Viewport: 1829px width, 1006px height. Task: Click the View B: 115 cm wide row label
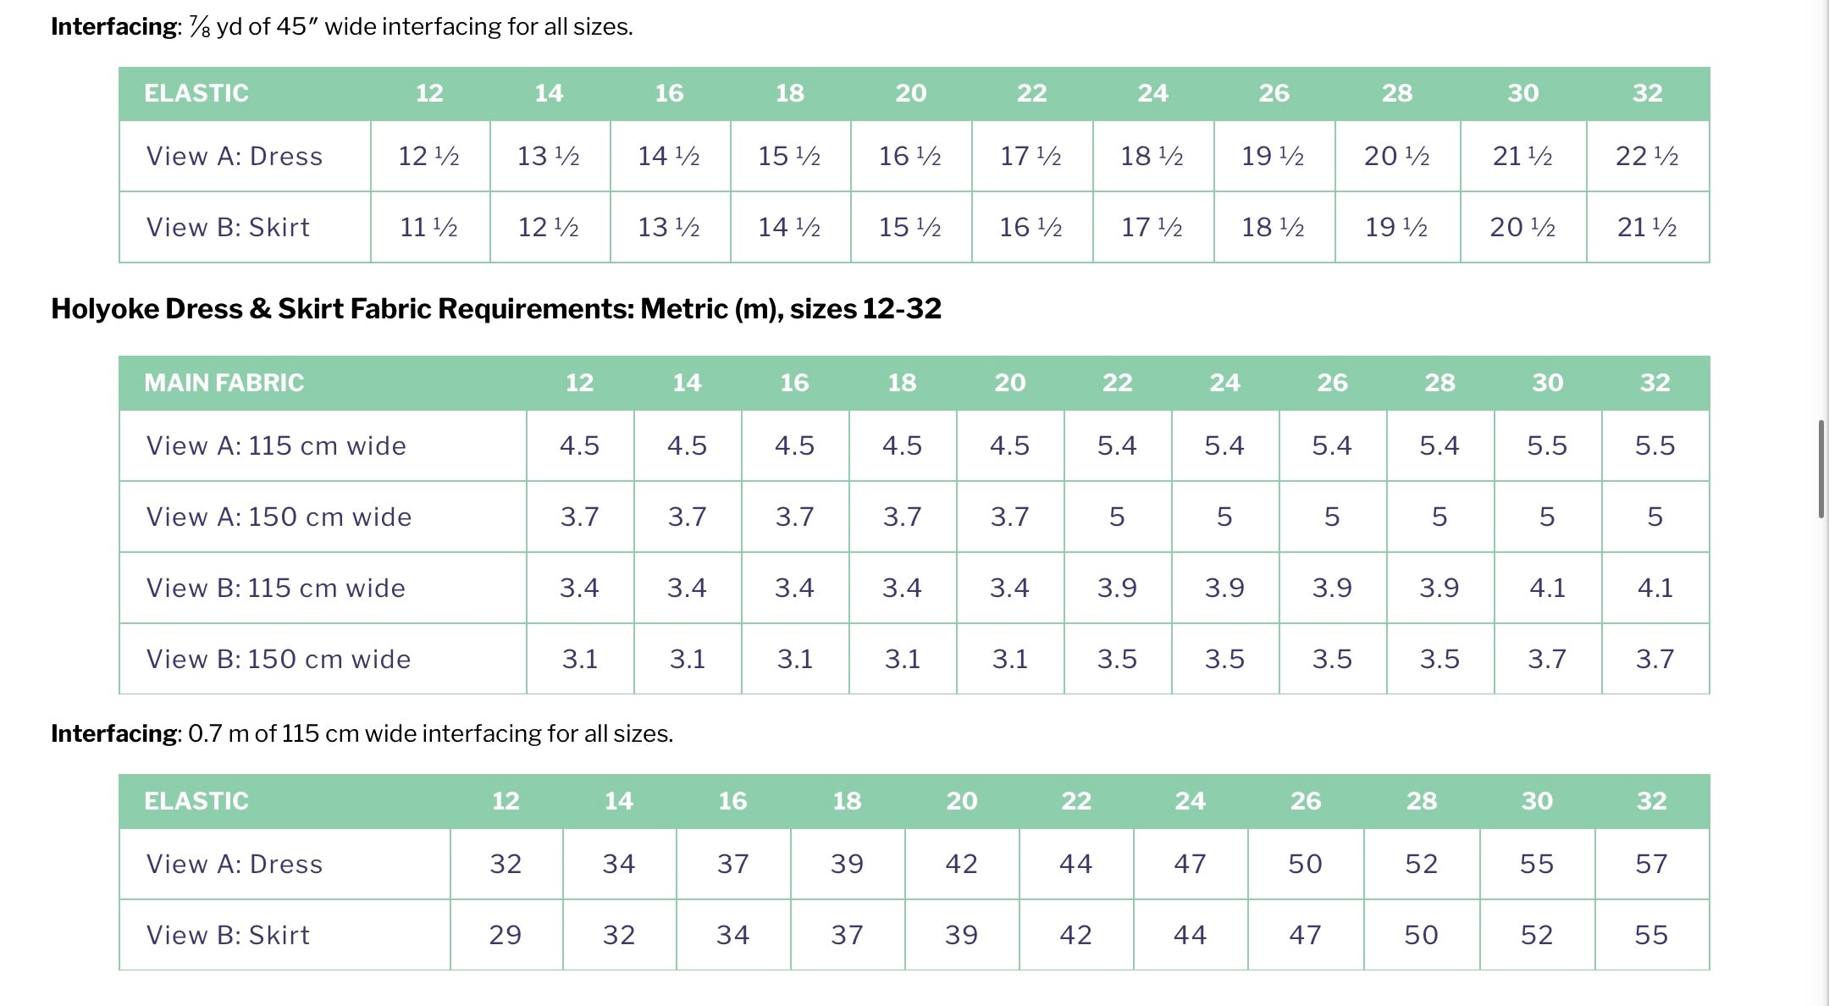tap(275, 588)
